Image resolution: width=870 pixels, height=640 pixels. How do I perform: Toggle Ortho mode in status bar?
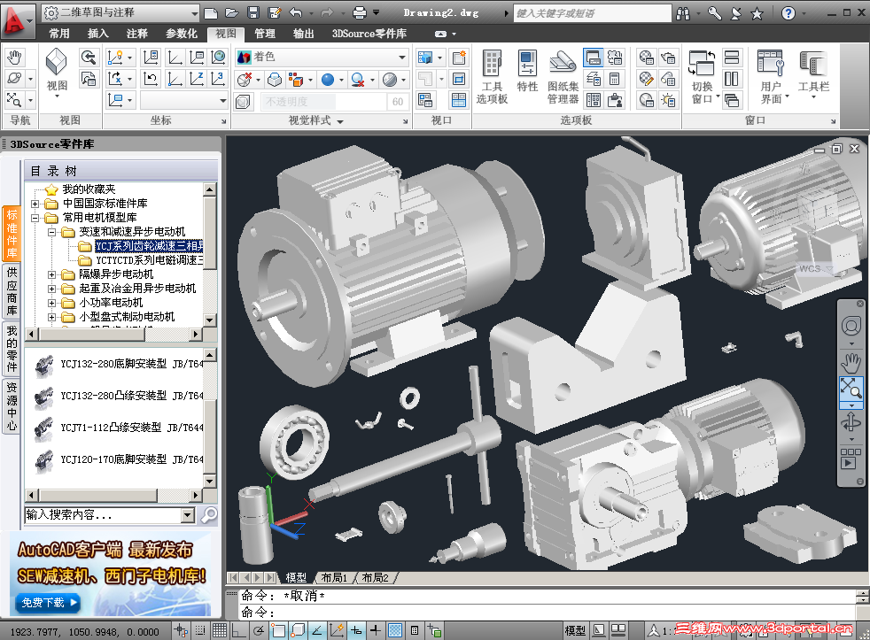(238, 630)
